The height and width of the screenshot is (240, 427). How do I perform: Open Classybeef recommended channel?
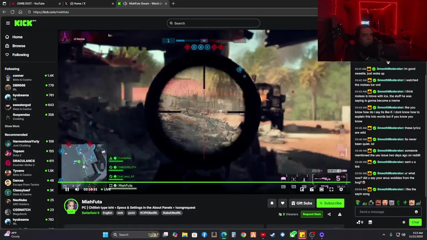click(x=29, y=192)
